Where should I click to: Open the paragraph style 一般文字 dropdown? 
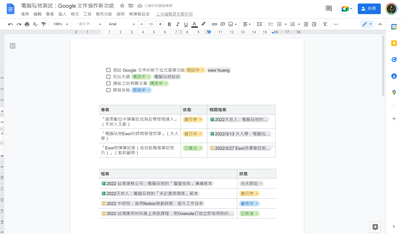88,24
